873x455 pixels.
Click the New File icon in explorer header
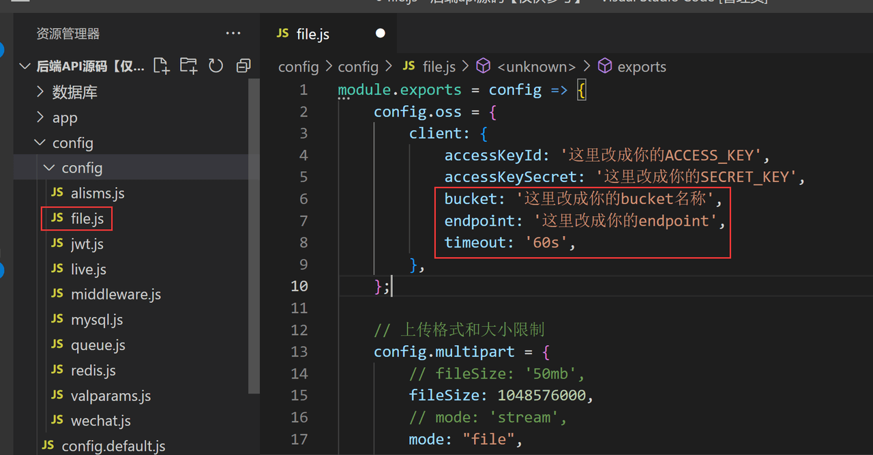[161, 65]
